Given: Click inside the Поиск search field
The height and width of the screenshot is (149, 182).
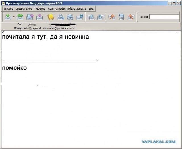Looking at the screenshot, I should click(x=164, y=17).
